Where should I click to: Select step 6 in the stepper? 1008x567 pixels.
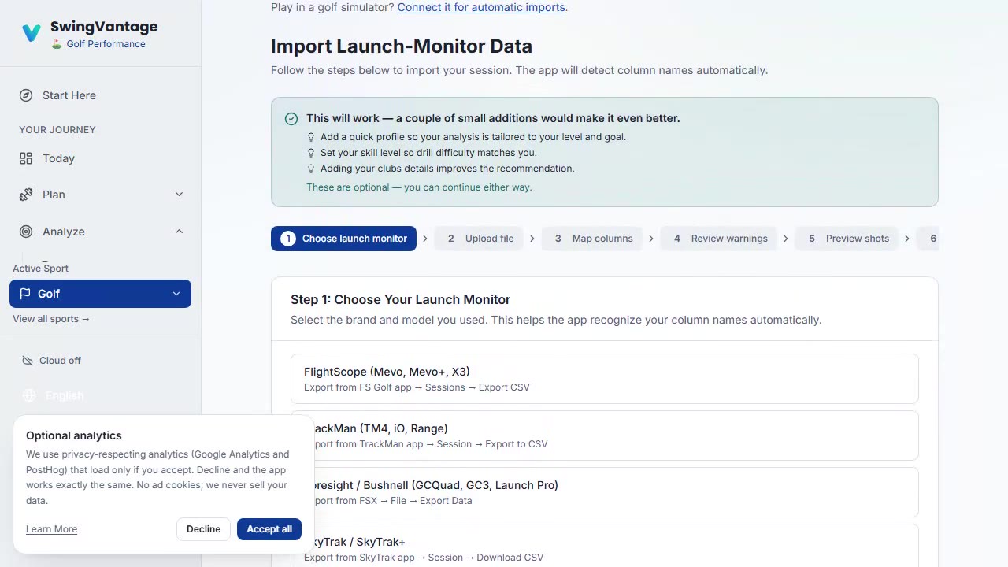[928, 239]
